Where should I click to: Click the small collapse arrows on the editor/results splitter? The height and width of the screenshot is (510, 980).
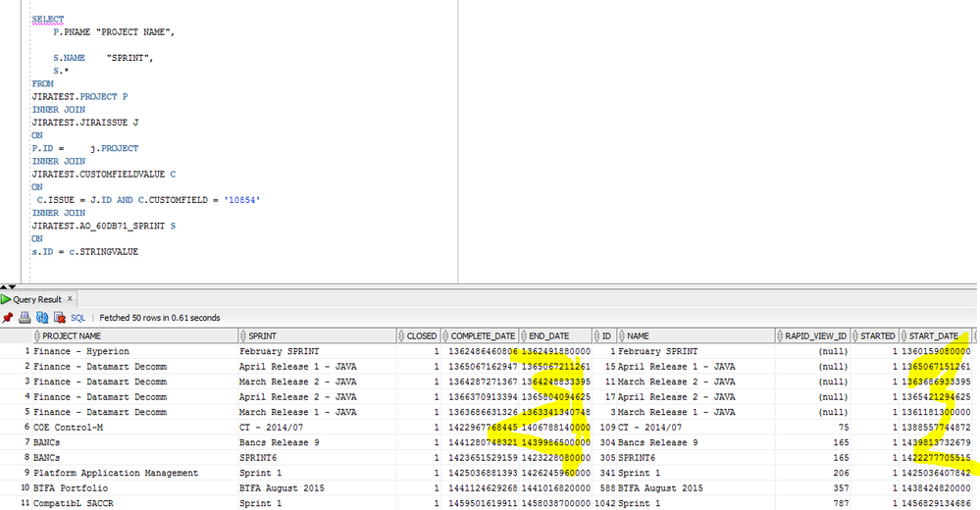8,286
